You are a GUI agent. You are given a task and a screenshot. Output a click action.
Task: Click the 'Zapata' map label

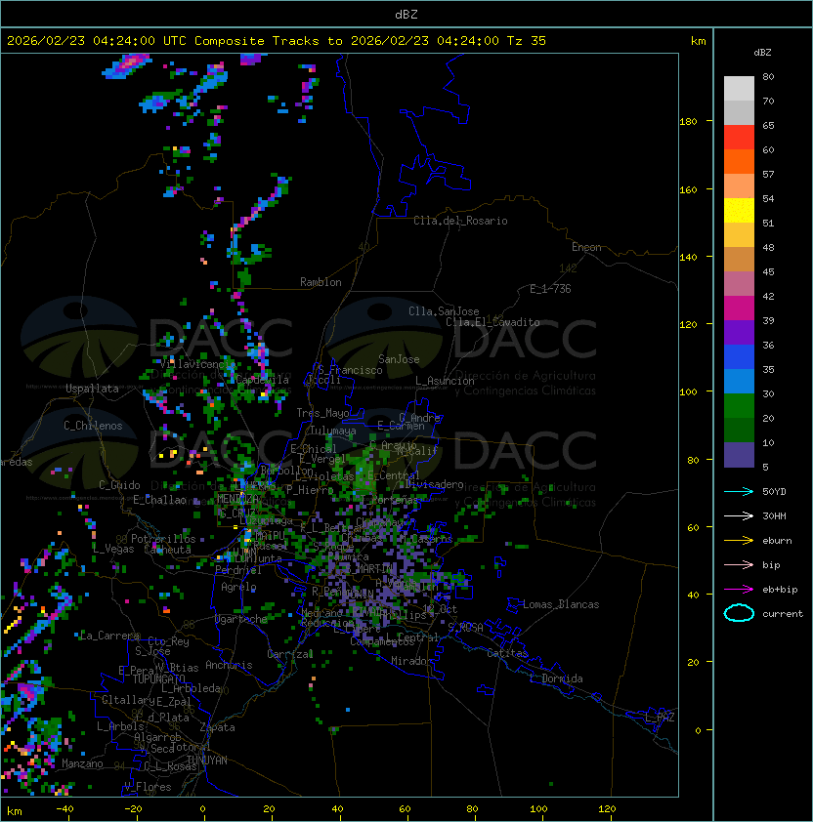[217, 727]
